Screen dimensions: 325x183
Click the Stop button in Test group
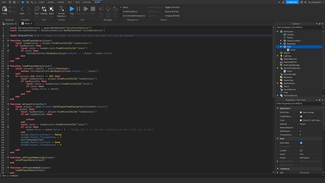click(93, 9)
